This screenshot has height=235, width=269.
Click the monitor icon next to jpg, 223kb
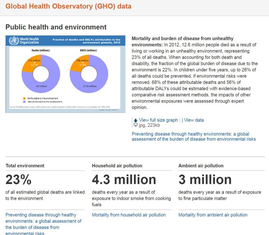[x=135, y=125]
